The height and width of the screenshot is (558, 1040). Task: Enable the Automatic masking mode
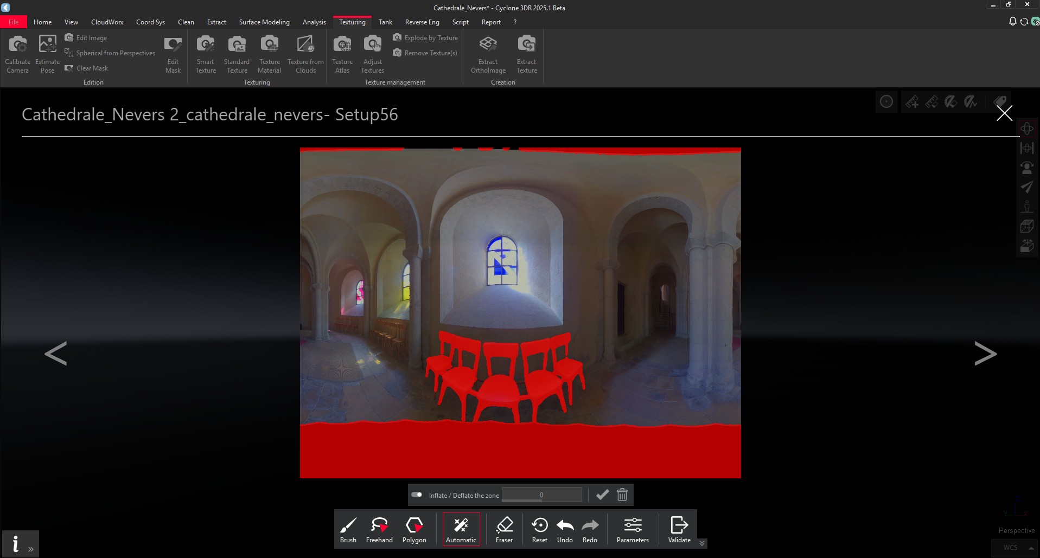coord(461,529)
